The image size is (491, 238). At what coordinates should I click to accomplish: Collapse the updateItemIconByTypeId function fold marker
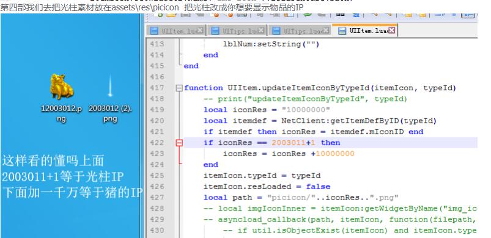(x=179, y=88)
